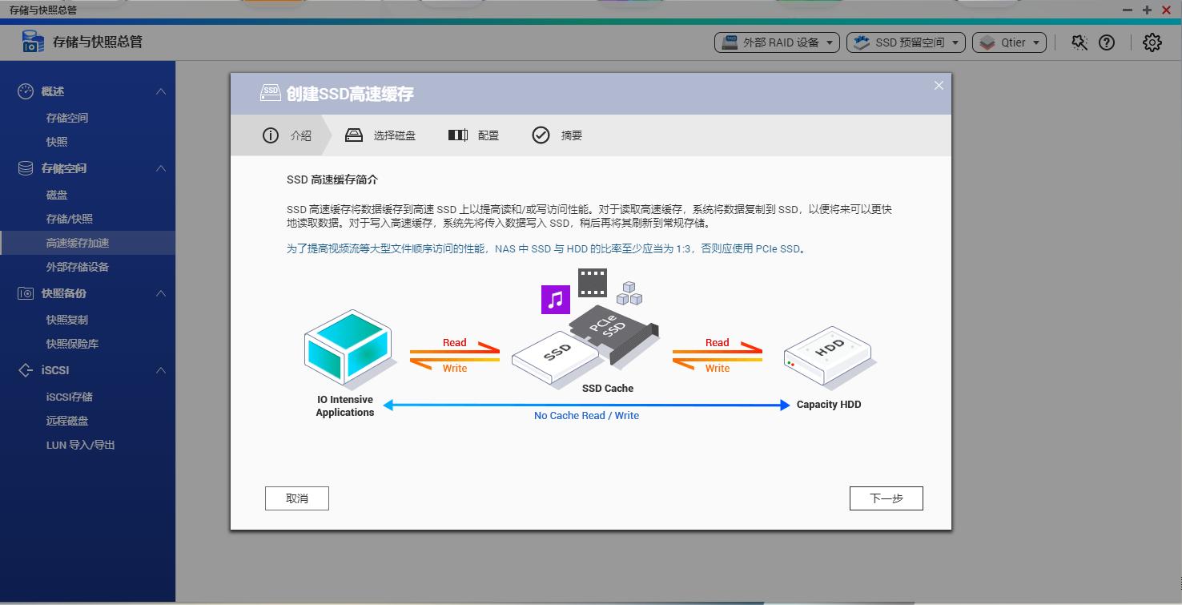Select 磁盘 in the sidebar

(57, 194)
